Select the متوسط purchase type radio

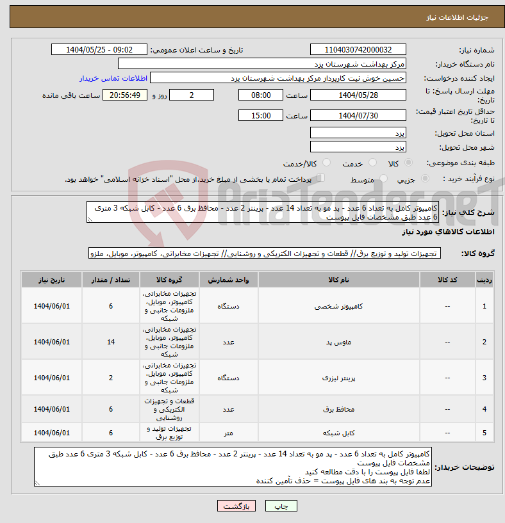click(x=383, y=179)
